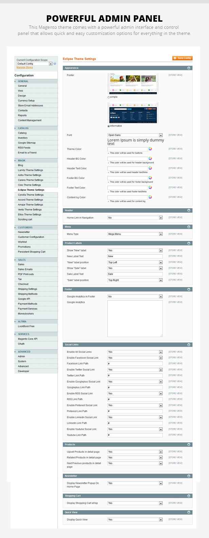209x538 pixels.
Task: Click the Footer BG Color picker icon
Action: pyautogui.click(x=150, y=178)
